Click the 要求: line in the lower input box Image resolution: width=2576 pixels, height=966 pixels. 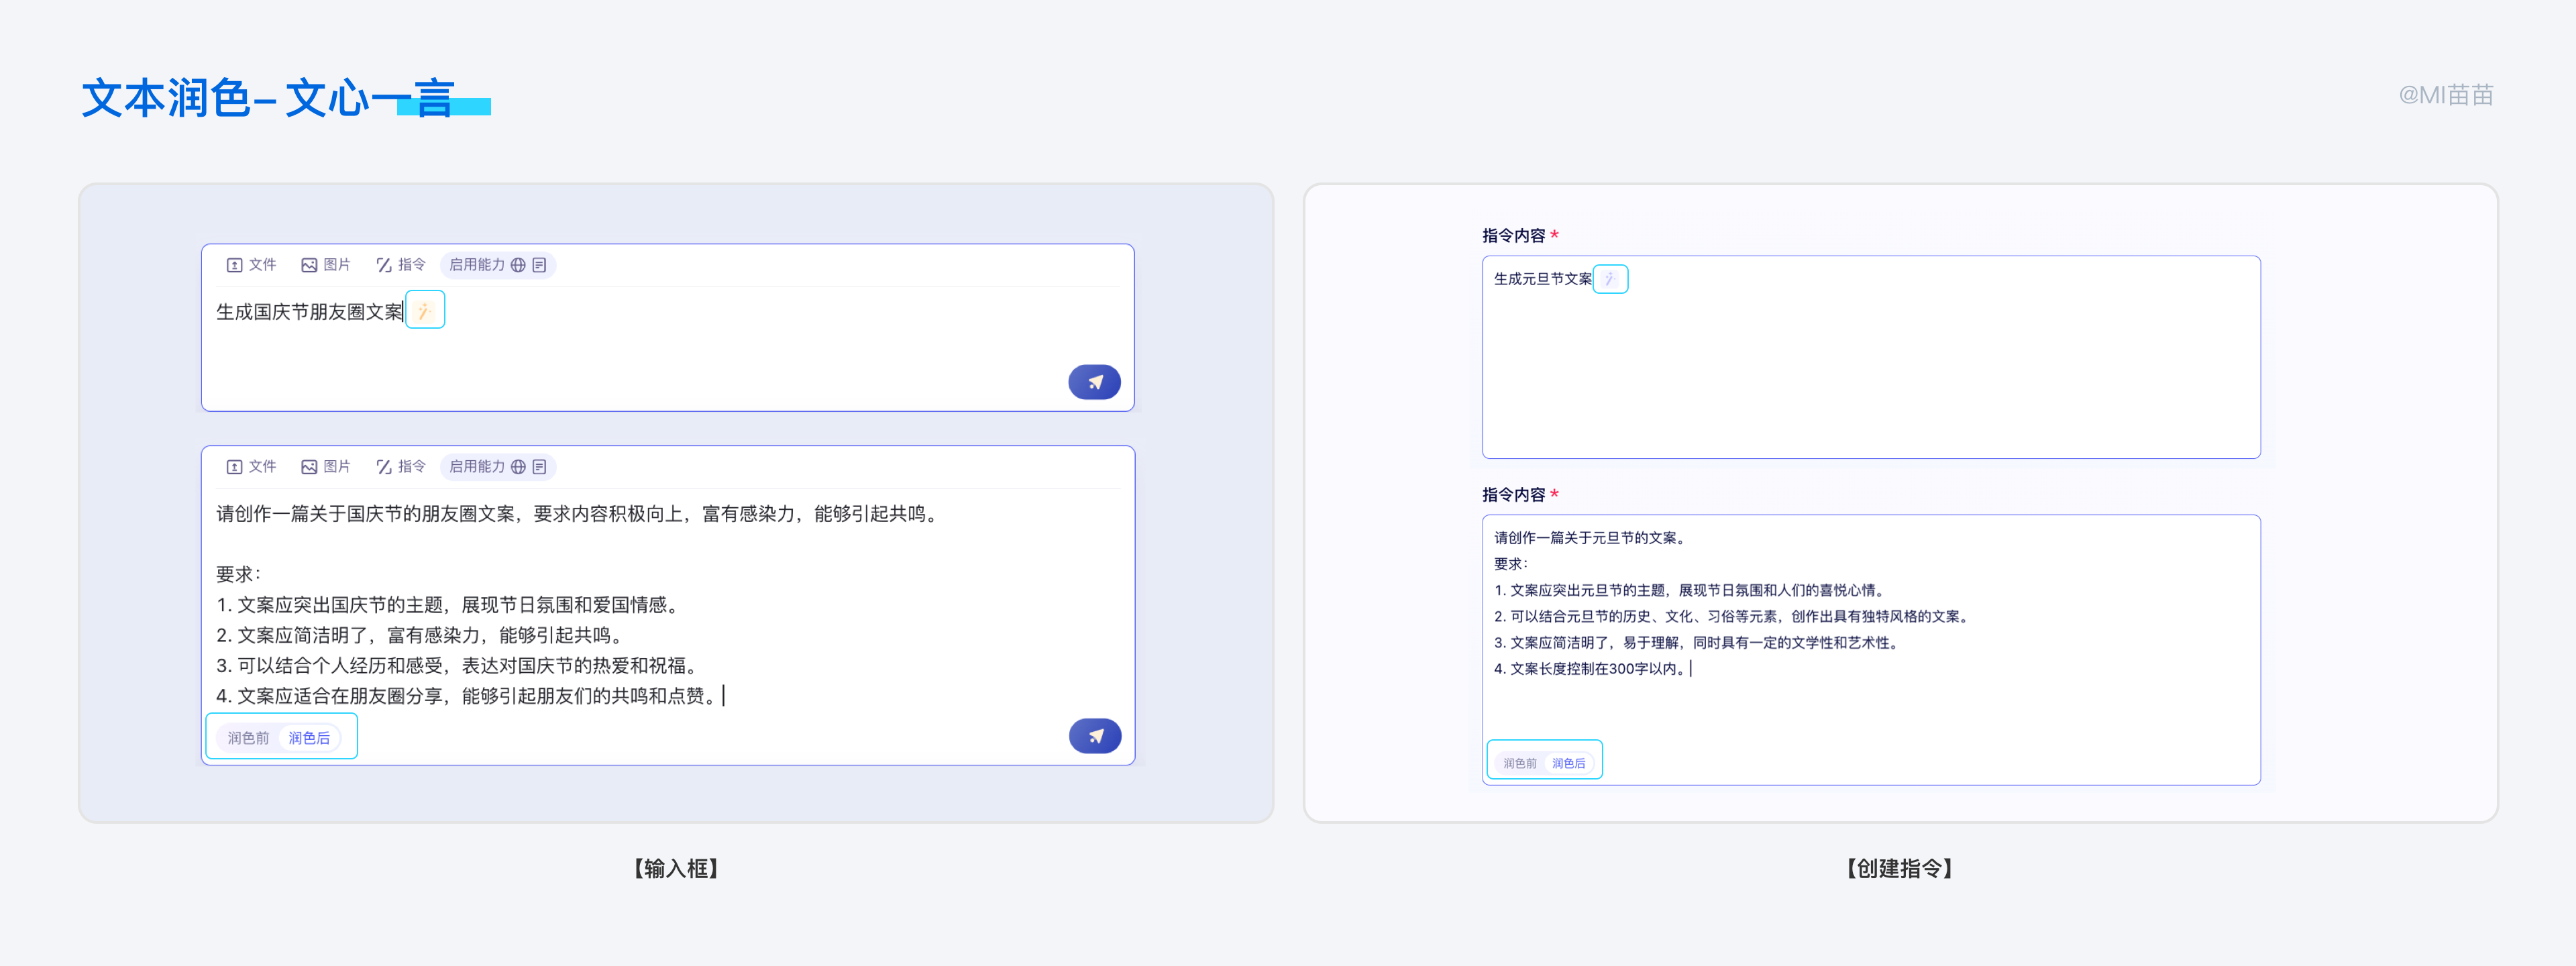pyautogui.click(x=239, y=575)
